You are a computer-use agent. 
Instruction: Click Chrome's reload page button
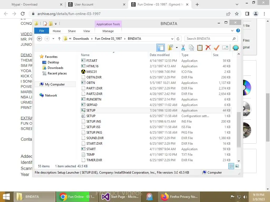coord(23,14)
